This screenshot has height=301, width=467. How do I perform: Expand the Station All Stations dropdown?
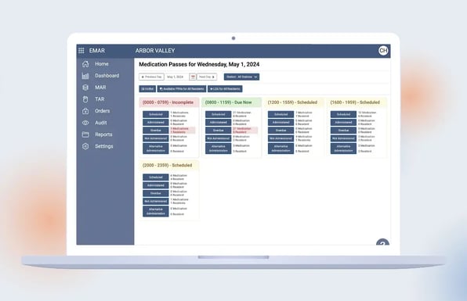click(x=241, y=77)
